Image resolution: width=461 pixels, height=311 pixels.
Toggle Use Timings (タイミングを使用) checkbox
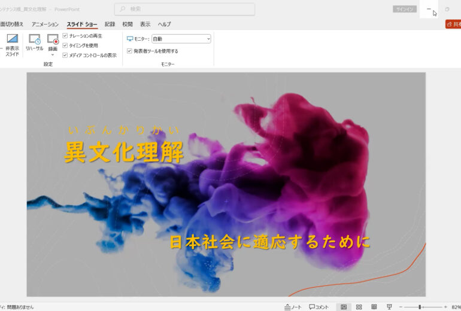(65, 45)
